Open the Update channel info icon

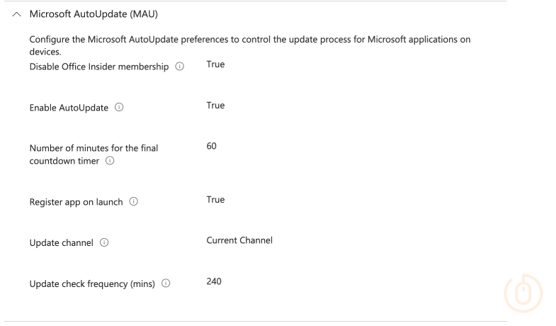point(104,243)
